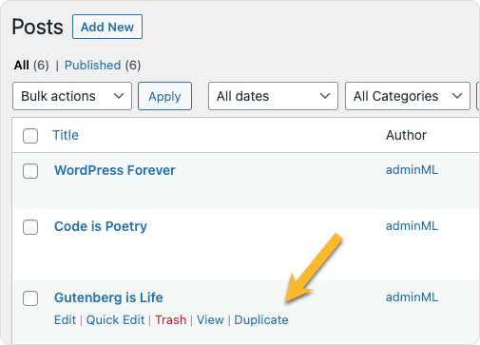Image resolution: width=480 pixels, height=345 pixels.
Task: Filter by Published posts
Action: tap(92, 66)
